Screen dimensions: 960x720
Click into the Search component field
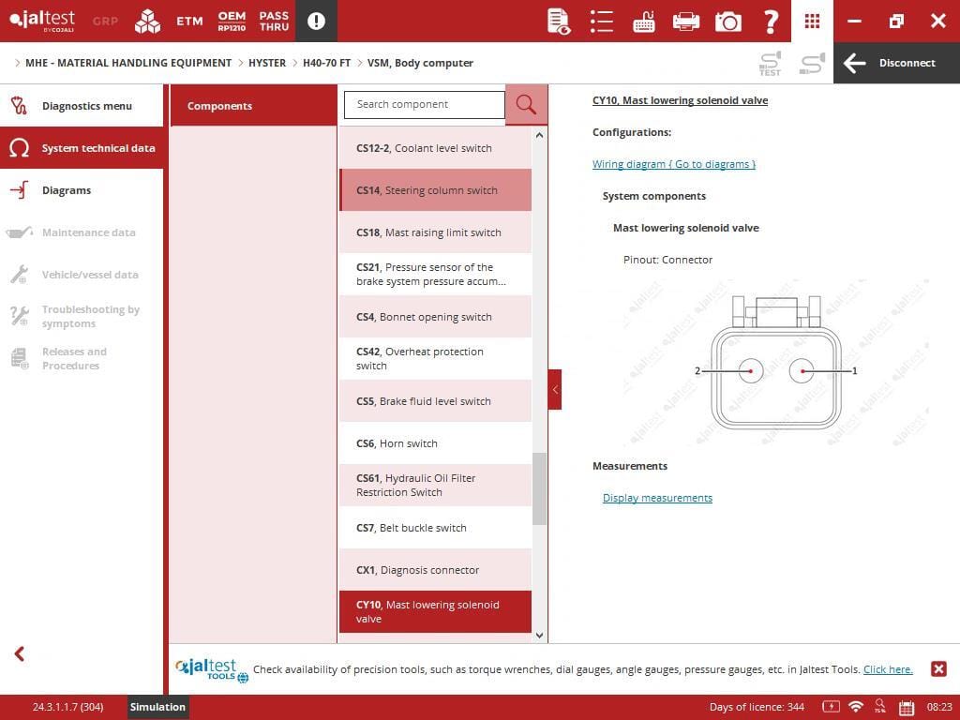pos(424,105)
